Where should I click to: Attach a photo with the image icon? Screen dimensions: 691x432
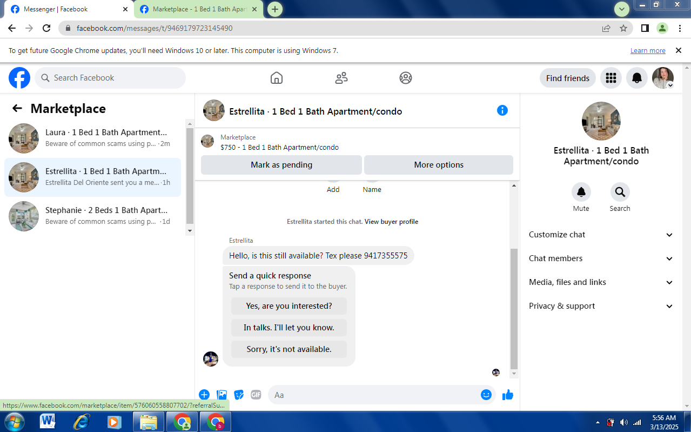(222, 395)
